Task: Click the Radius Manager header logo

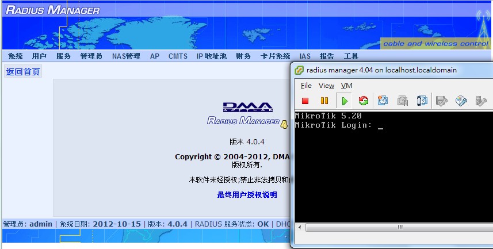Action: [x=53, y=10]
